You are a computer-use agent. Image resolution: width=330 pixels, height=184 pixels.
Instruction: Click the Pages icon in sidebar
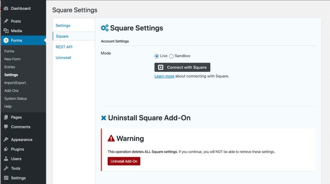click(6, 117)
